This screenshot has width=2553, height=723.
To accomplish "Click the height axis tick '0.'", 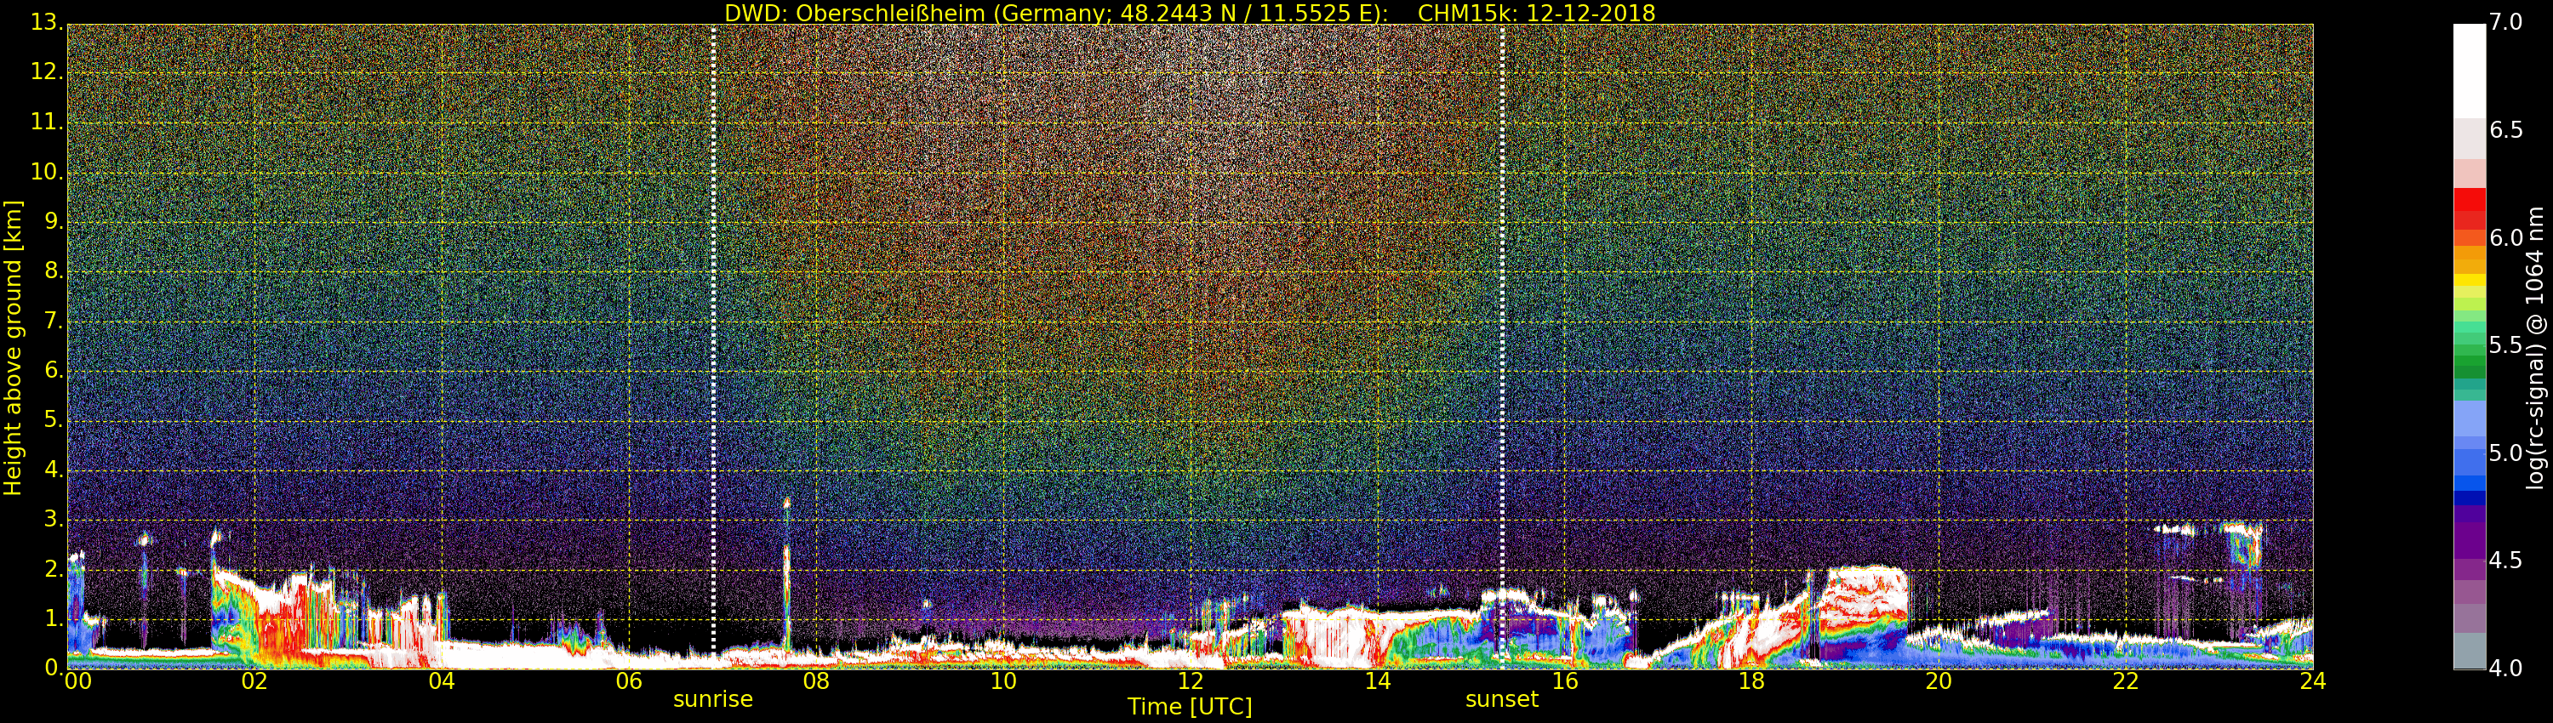I will pos(54,669).
